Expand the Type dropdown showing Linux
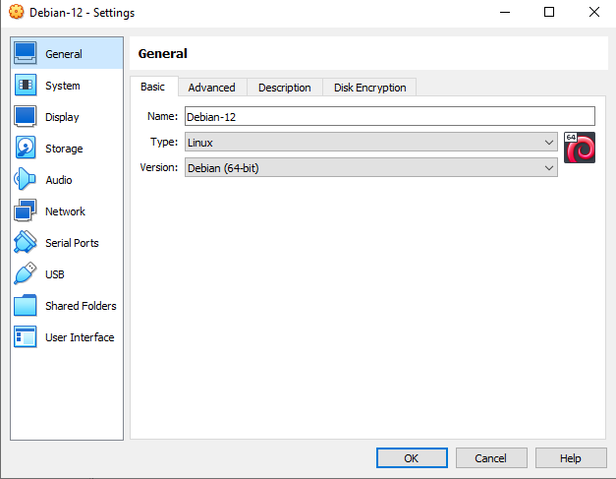616x479 pixels. coord(370,143)
